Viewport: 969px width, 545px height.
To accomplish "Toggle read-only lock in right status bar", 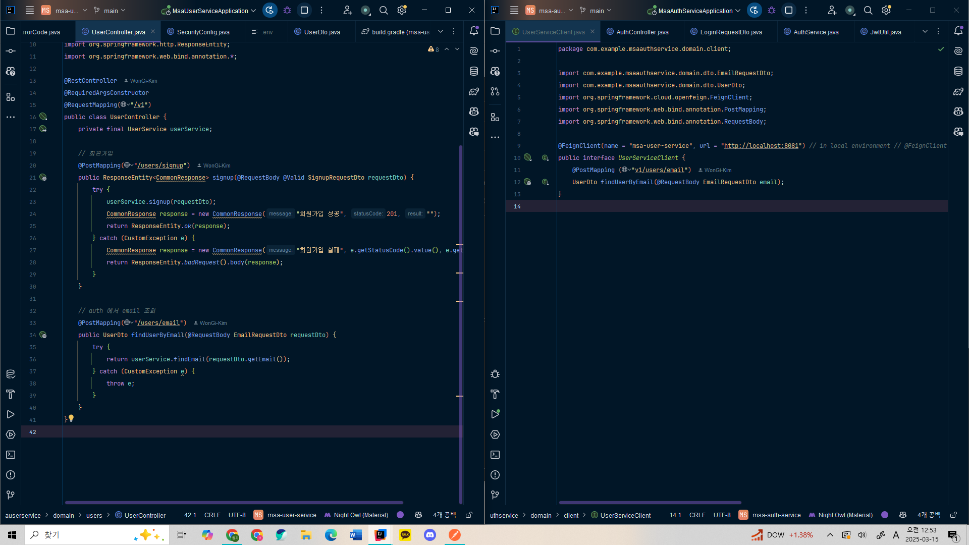I will coord(953,515).
